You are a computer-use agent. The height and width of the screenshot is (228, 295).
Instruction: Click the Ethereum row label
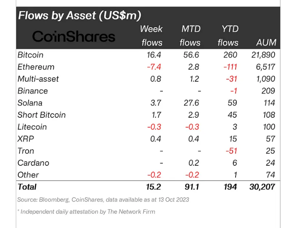pyautogui.click(x=36, y=67)
